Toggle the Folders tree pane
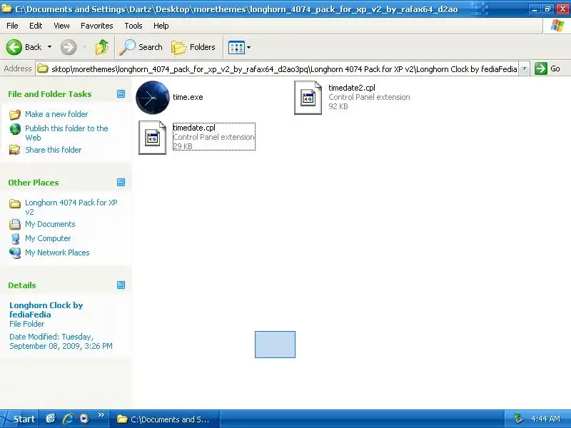The image size is (571, 428). click(x=193, y=47)
